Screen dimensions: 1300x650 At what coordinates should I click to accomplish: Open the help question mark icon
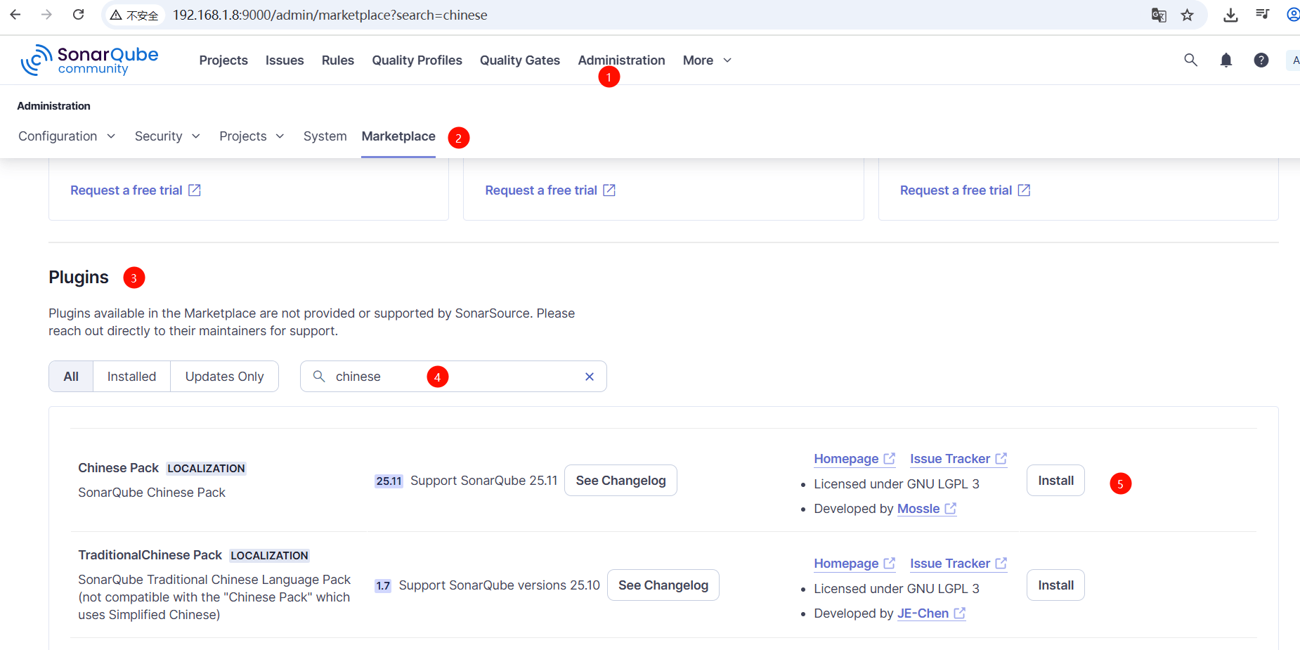(x=1261, y=60)
